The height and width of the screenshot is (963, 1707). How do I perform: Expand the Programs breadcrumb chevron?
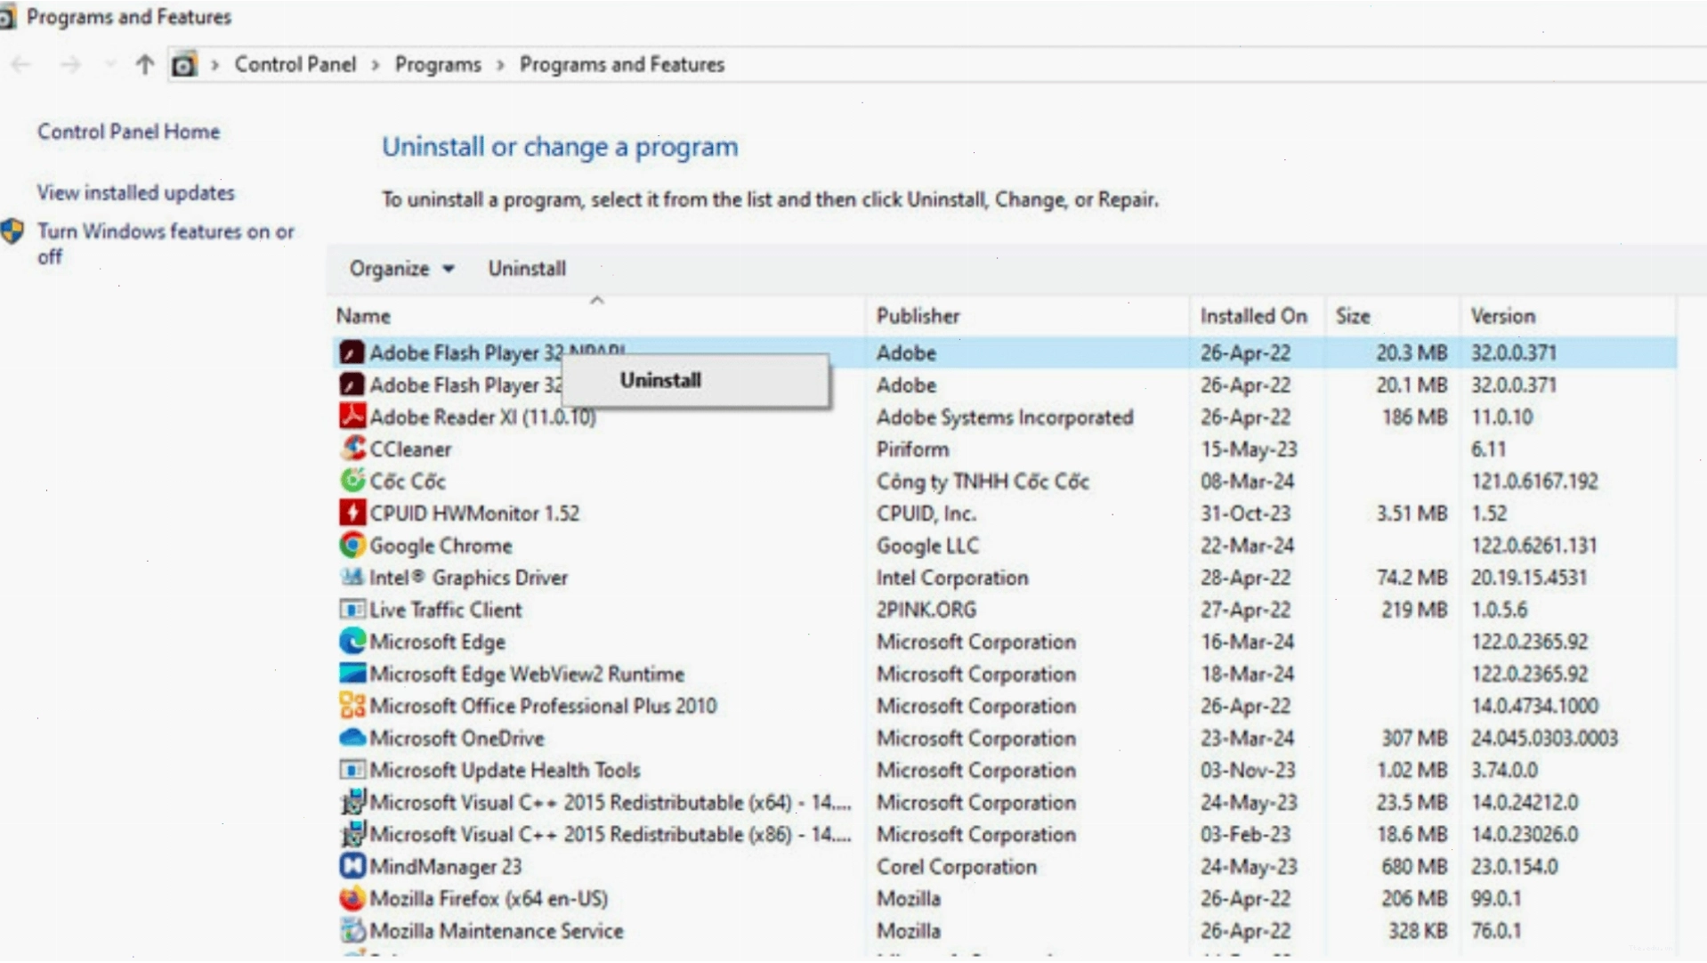tap(500, 65)
